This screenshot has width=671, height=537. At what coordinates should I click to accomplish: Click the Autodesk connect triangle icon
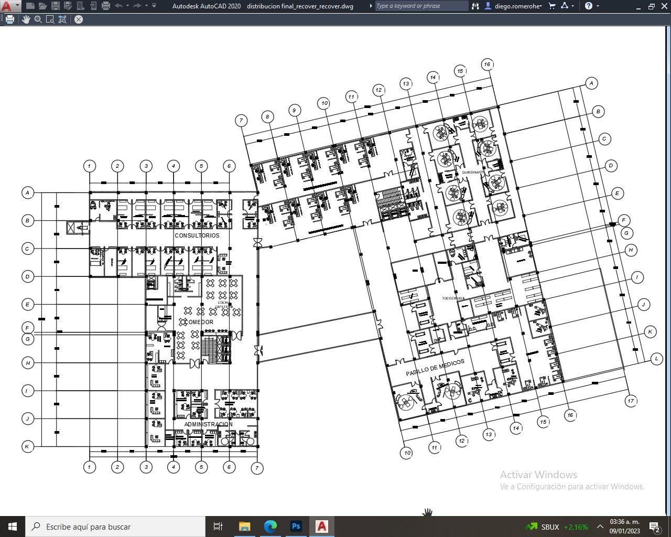565,6
